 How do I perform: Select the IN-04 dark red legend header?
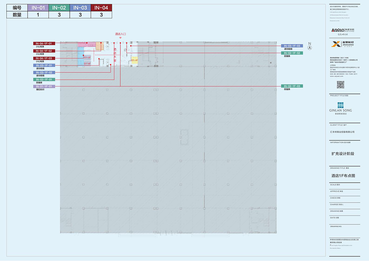point(101,8)
